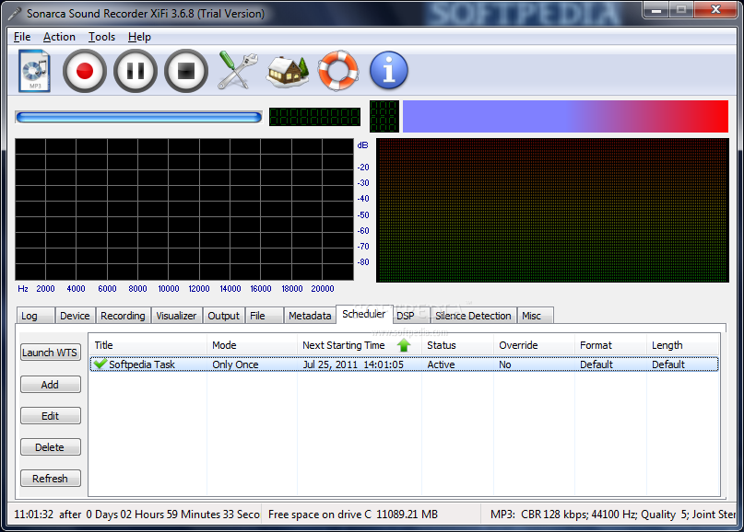
Task: Sort by the Length column header
Action: tap(683, 345)
